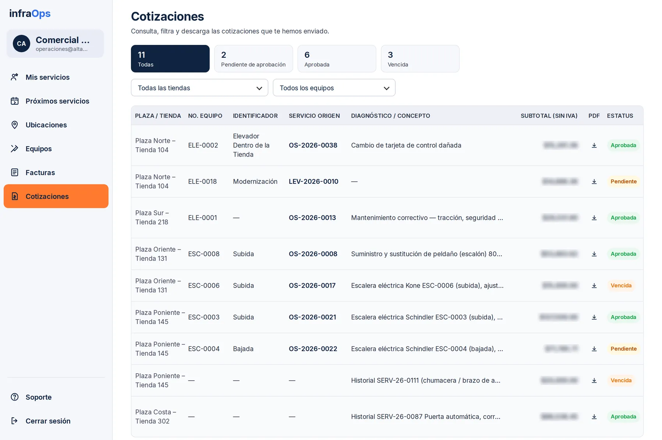Click Plaza Costa – Tienda 302 cell
This screenshot has height=440, width=662.
click(156, 417)
